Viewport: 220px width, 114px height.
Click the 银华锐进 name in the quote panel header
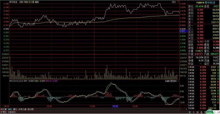pyautogui.click(x=210, y=3)
